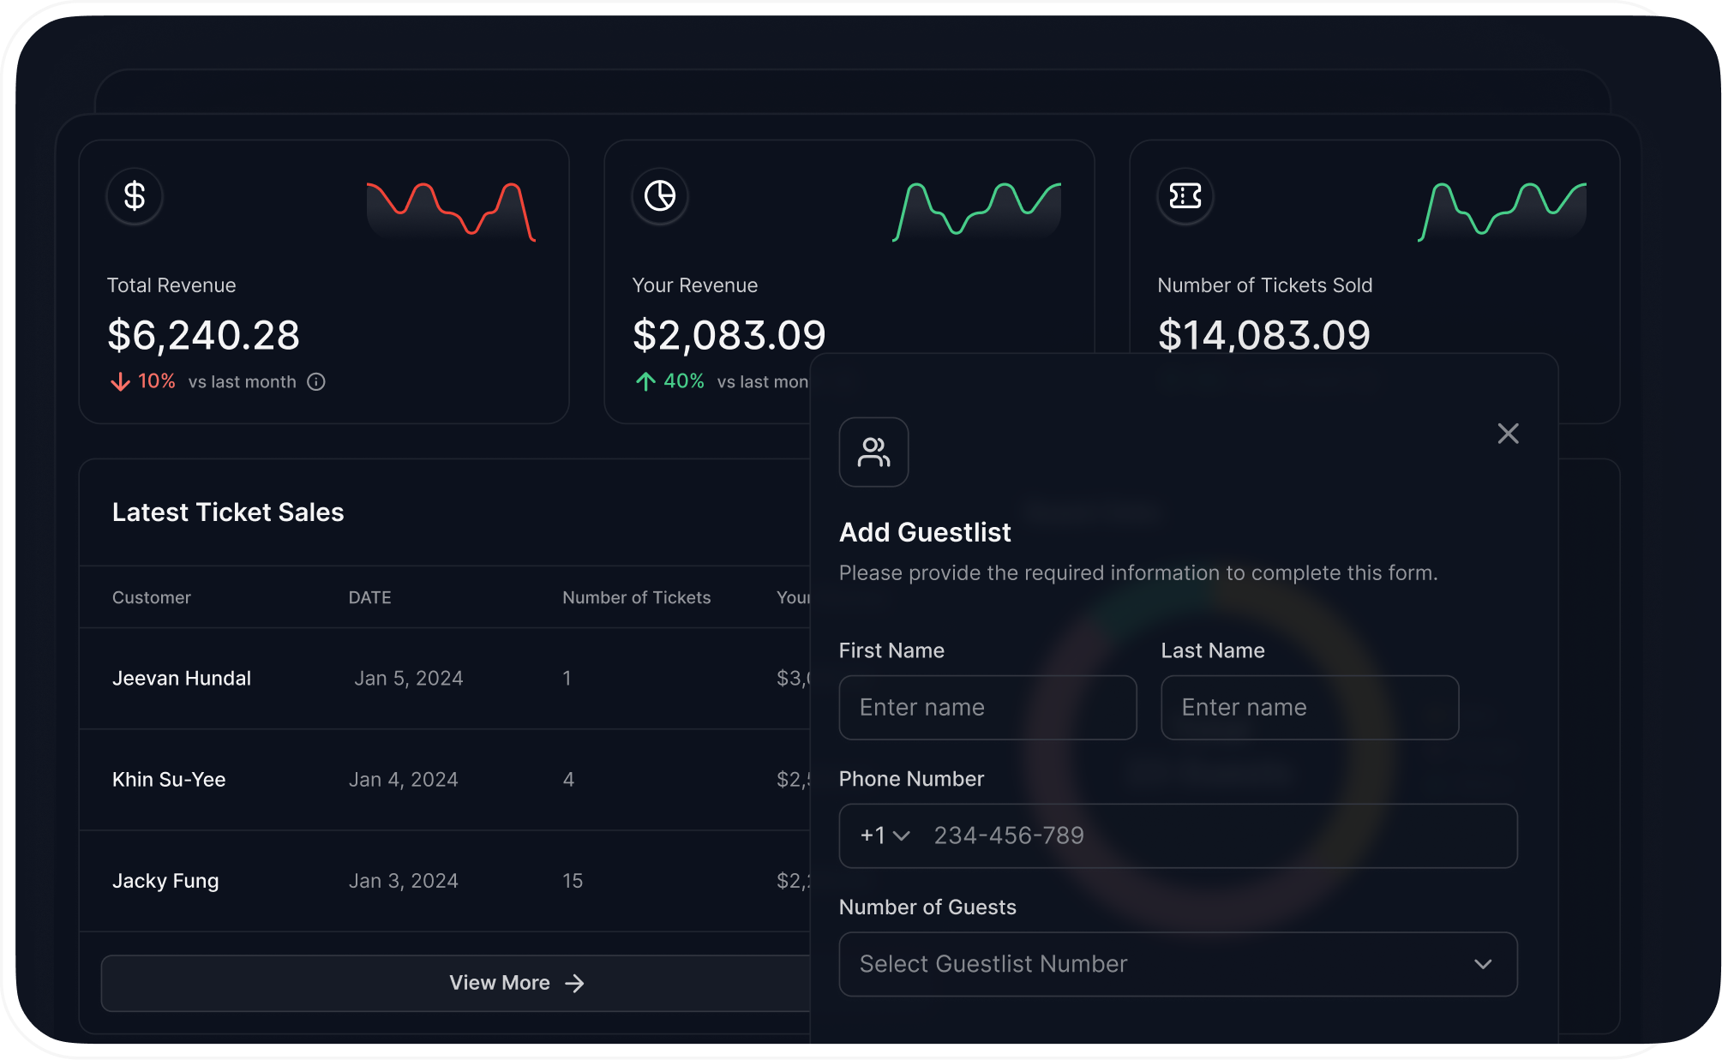The image size is (1722, 1060).
Task: Expand the Select Guestlist Number dropdown
Action: click(x=1177, y=964)
